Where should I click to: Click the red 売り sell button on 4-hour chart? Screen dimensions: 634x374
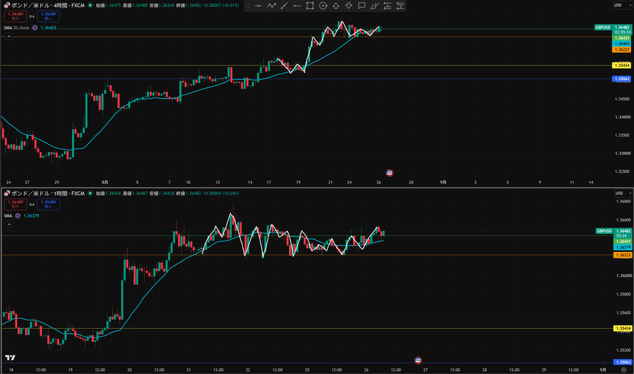(x=15, y=16)
